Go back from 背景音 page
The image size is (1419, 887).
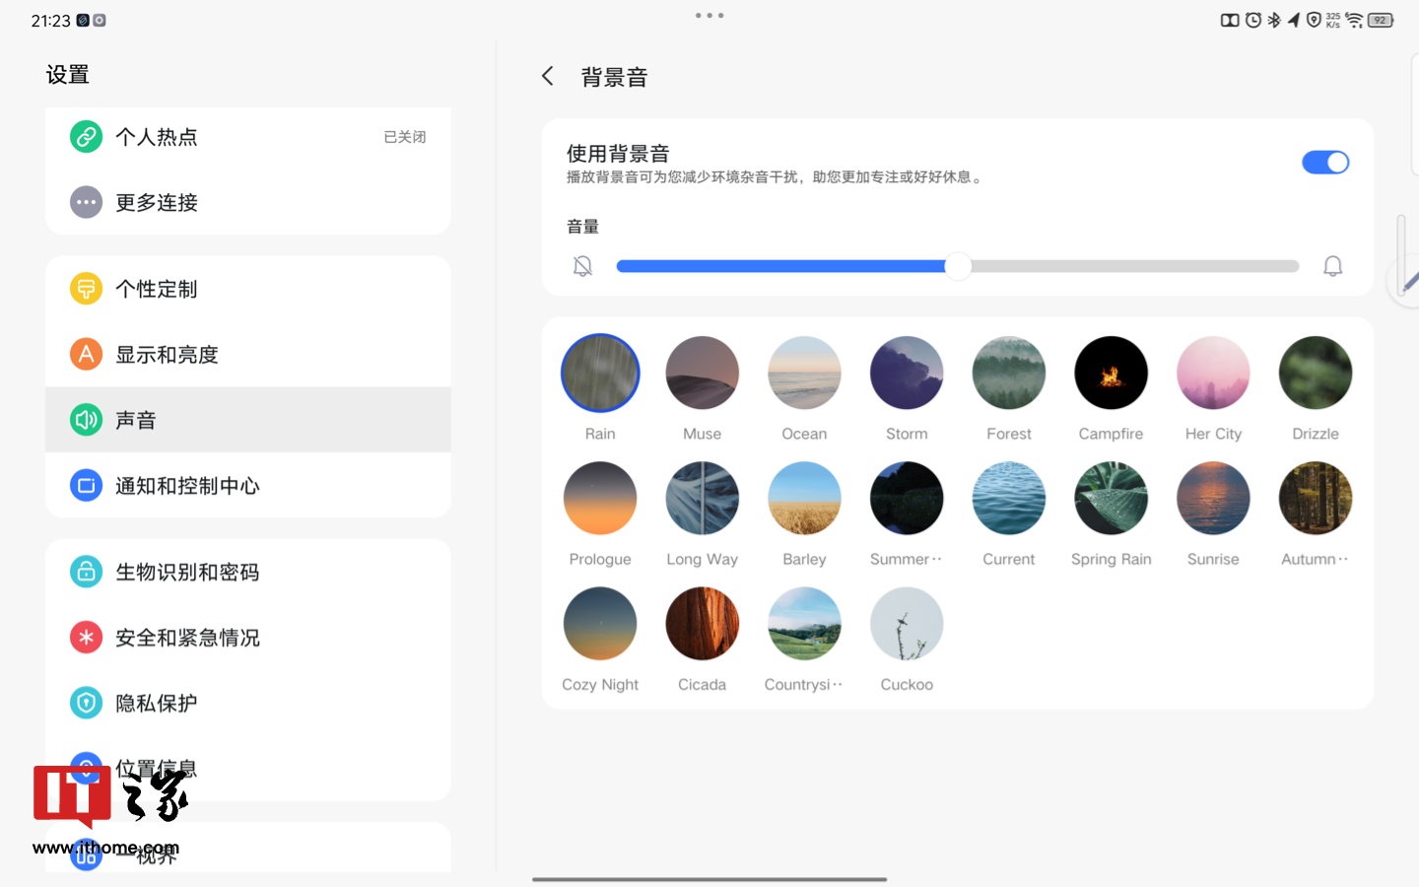(x=548, y=77)
